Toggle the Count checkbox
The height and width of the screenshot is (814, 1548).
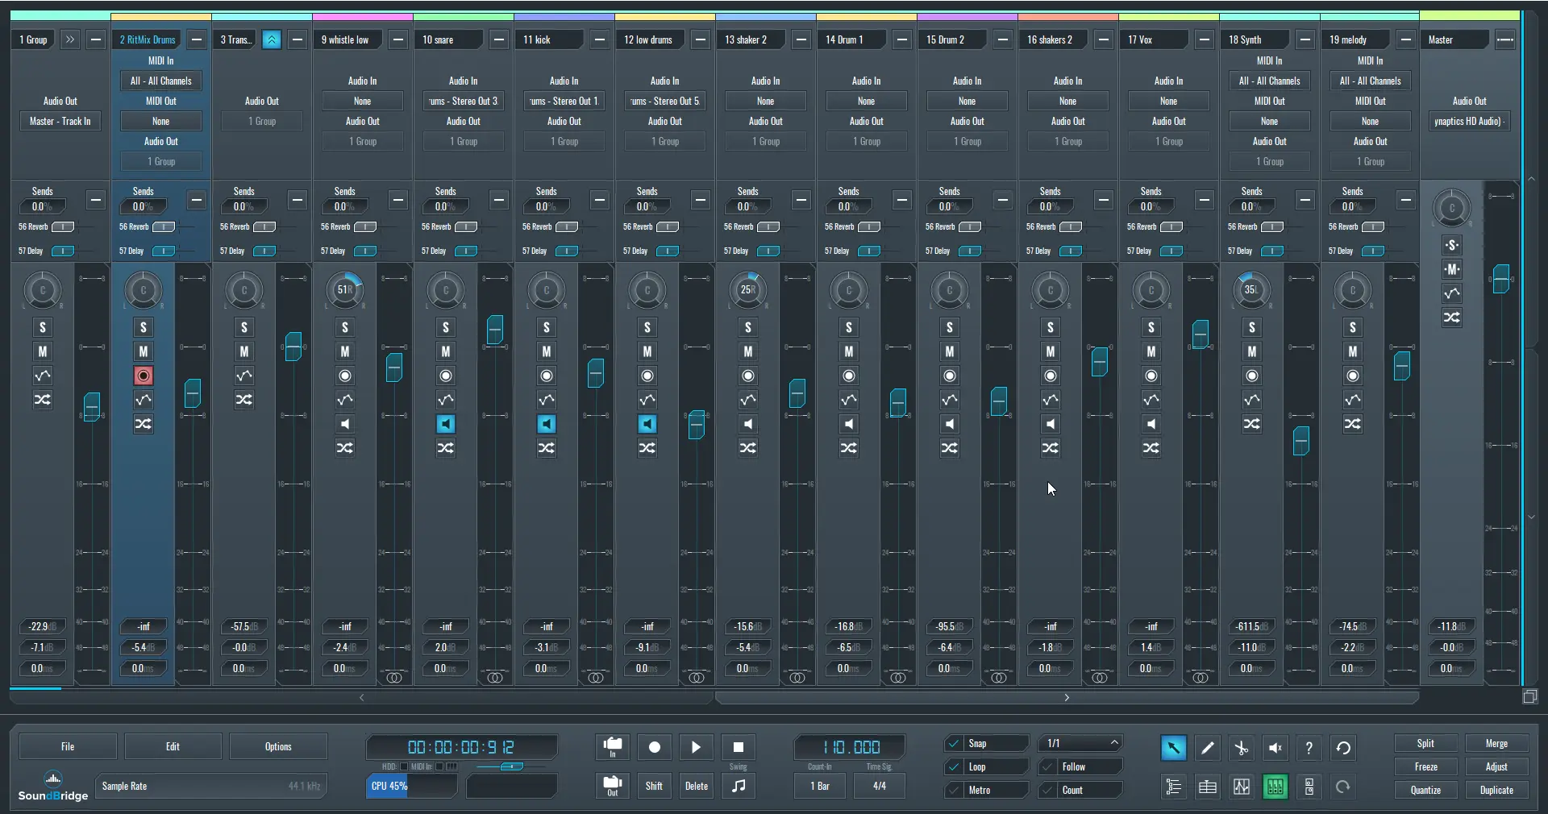1047,791
